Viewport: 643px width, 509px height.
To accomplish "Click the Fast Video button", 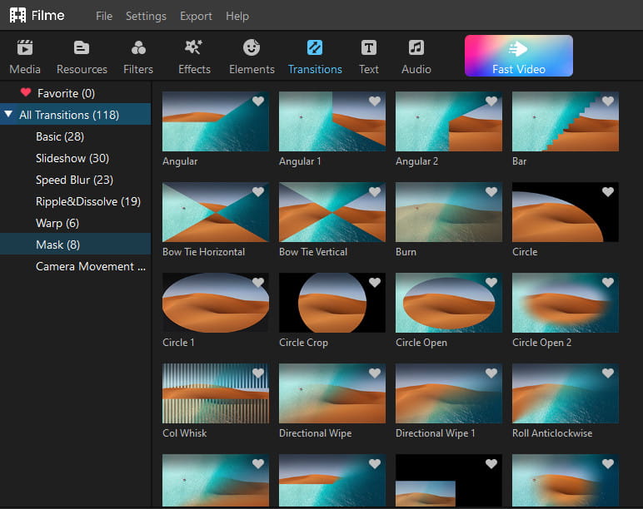I will coord(518,56).
